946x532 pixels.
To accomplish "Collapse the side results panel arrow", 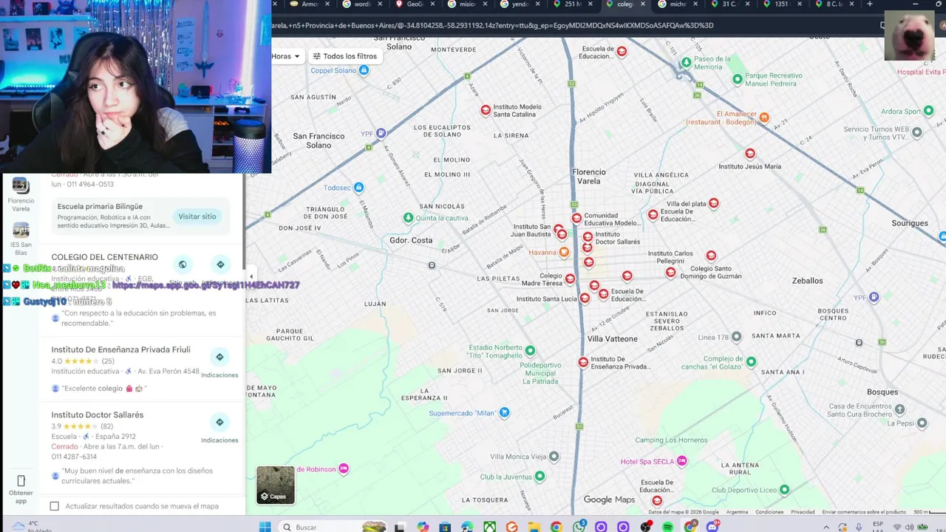I will (251, 276).
